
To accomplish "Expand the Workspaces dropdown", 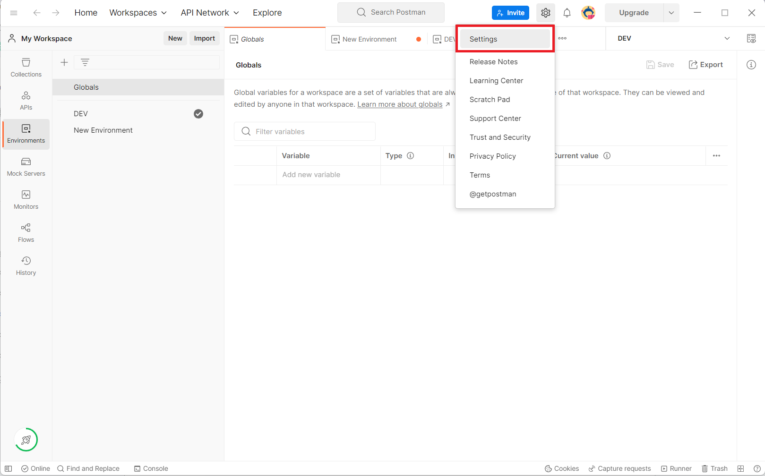I will [x=138, y=13].
